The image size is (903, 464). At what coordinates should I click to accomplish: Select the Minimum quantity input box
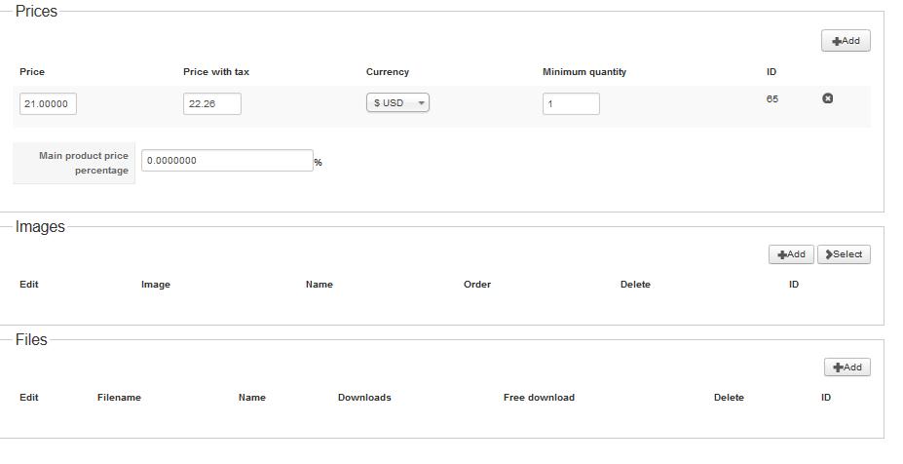pos(571,103)
